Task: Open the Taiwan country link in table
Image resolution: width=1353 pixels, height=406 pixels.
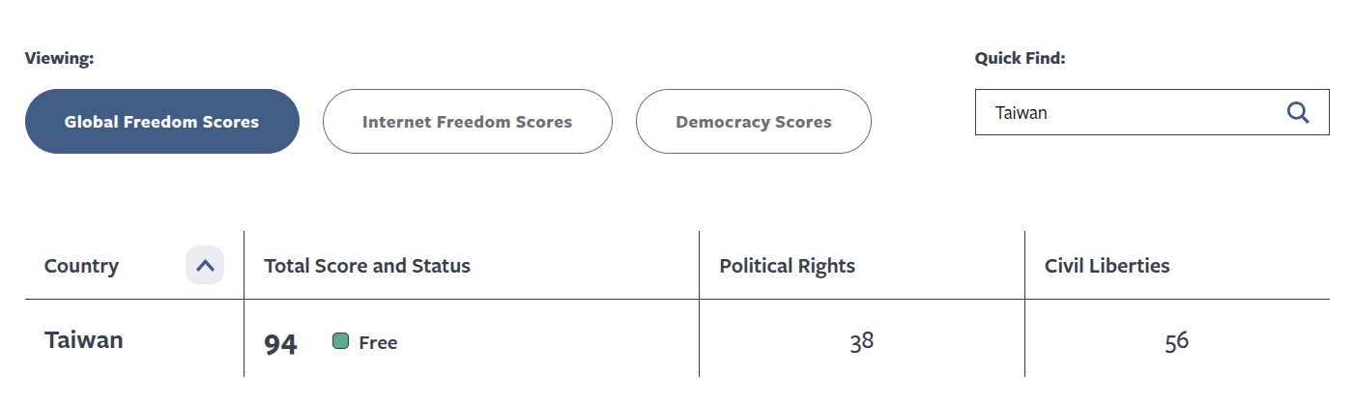Action: (x=84, y=340)
